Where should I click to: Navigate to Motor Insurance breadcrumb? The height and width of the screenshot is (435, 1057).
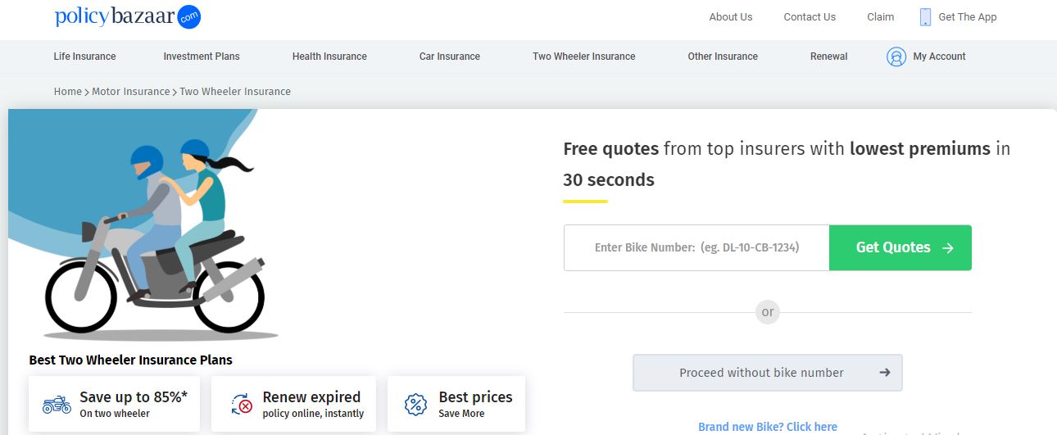(130, 92)
